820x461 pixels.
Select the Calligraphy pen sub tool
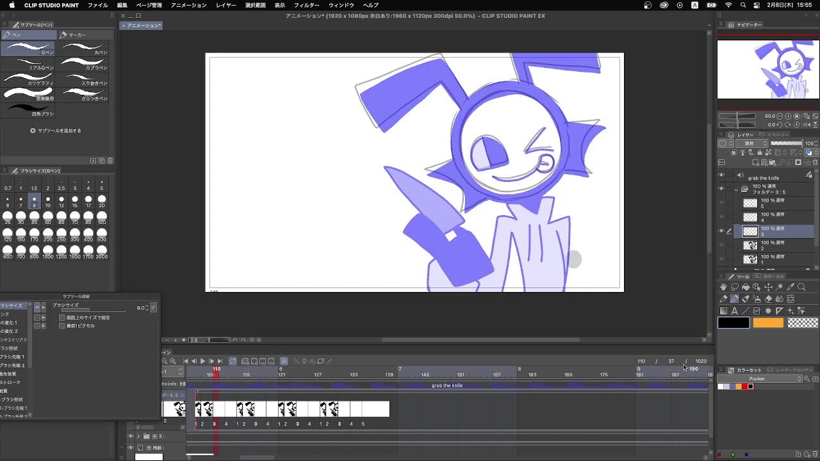[28, 79]
